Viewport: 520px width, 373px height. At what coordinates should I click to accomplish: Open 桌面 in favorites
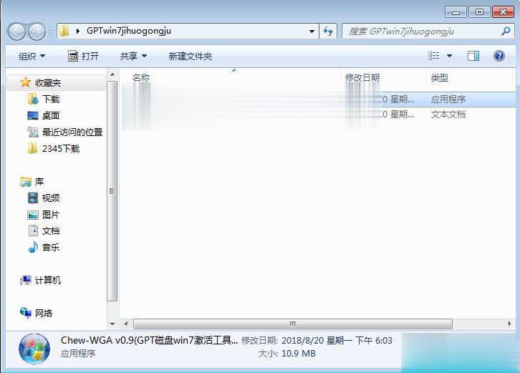51,116
